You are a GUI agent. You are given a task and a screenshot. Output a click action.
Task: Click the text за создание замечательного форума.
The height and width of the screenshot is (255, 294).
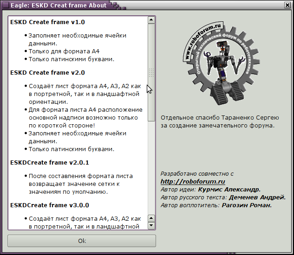pyautogui.click(x=217, y=126)
